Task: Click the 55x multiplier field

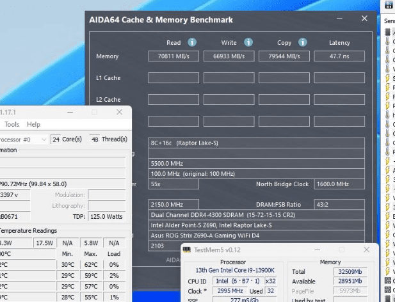Action: click(173, 184)
